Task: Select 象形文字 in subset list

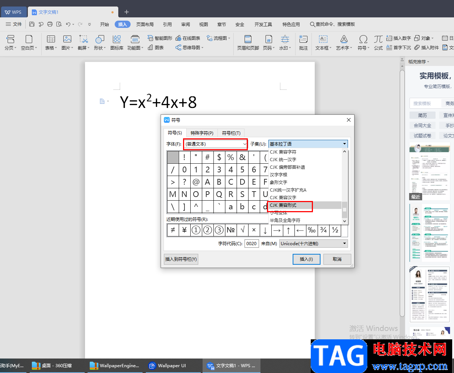Action: (x=305, y=182)
